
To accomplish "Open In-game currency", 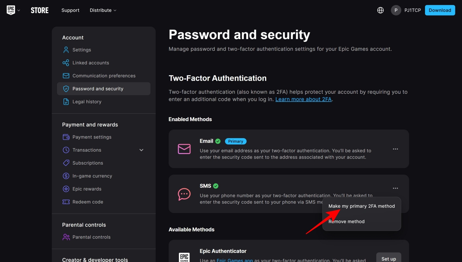I will point(103,176).
